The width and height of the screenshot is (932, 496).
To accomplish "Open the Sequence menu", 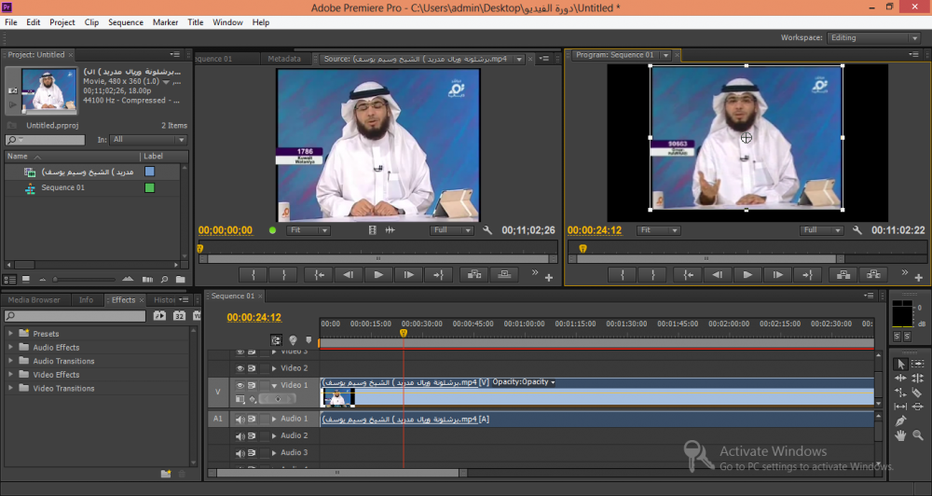I will point(126,21).
